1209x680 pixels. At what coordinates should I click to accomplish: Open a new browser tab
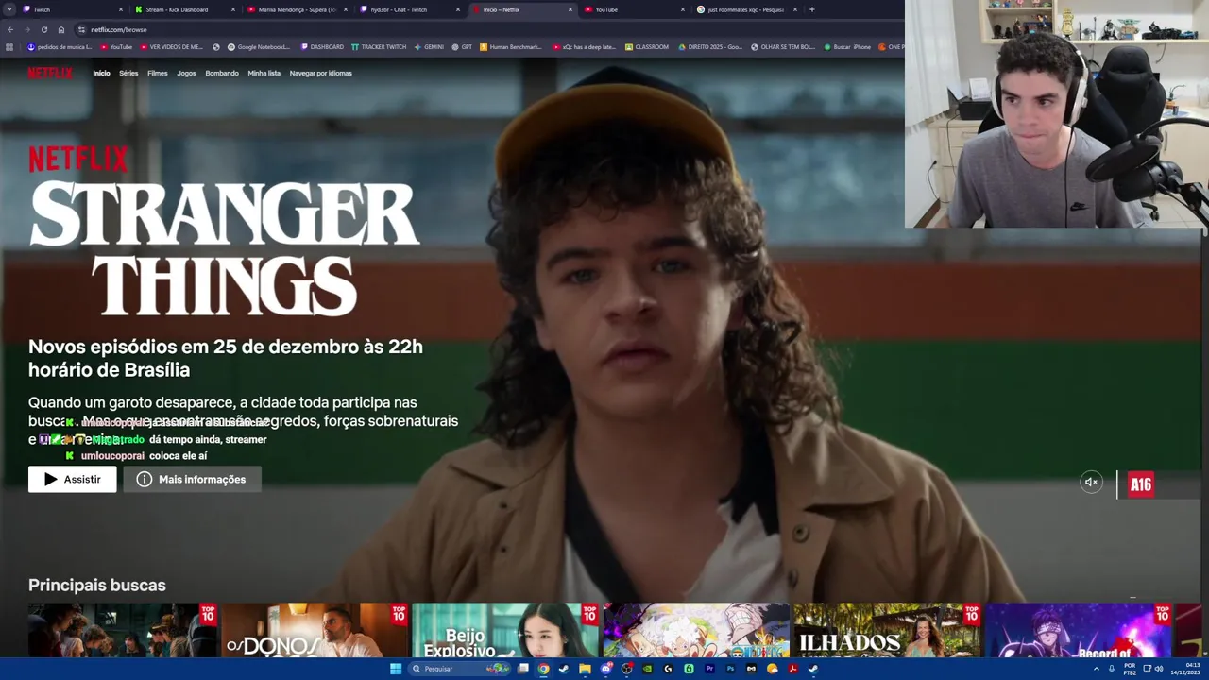tap(812, 9)
